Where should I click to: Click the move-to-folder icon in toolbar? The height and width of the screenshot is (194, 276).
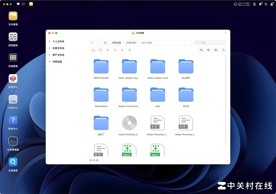click(130, 50)
